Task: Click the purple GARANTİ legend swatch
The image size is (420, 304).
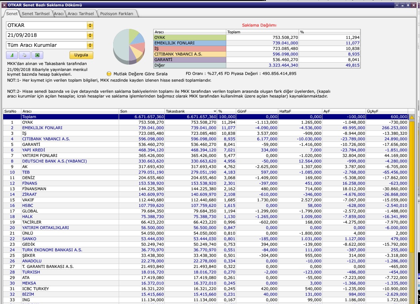Action: 190,59
